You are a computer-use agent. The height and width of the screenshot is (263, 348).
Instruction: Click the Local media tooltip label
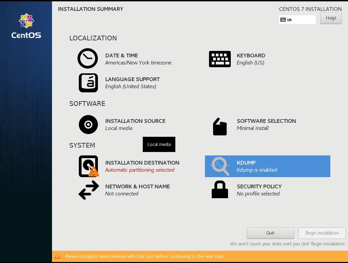[x=159, y=144]
